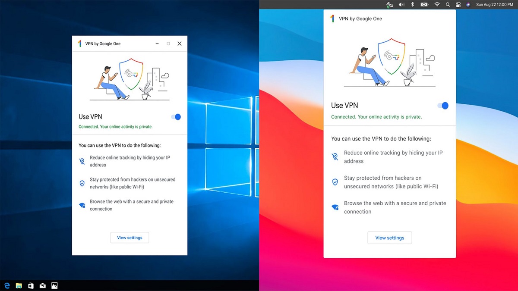Open the Mail app taskbar icon
Image resolution: width=518 pixels, height=291 pixels.
point(42,285)
